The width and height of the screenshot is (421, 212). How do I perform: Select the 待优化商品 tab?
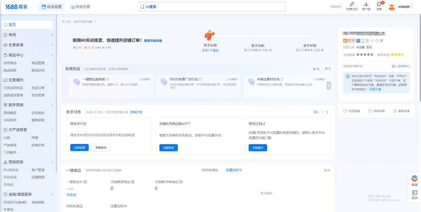210,170
